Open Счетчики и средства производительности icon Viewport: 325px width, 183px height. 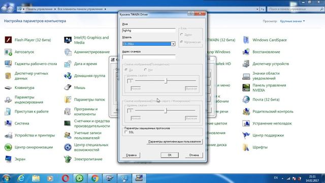(68, 123)
